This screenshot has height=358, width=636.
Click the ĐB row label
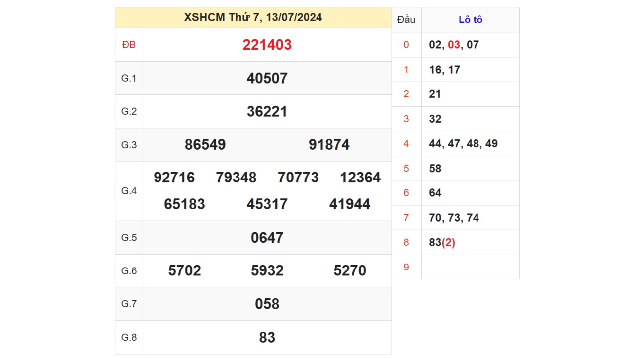point(129,45)
